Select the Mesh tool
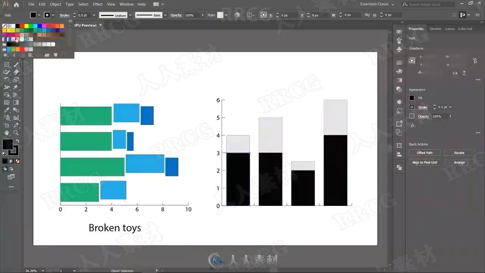The image size is (485, 273). (x=7, y=102)
